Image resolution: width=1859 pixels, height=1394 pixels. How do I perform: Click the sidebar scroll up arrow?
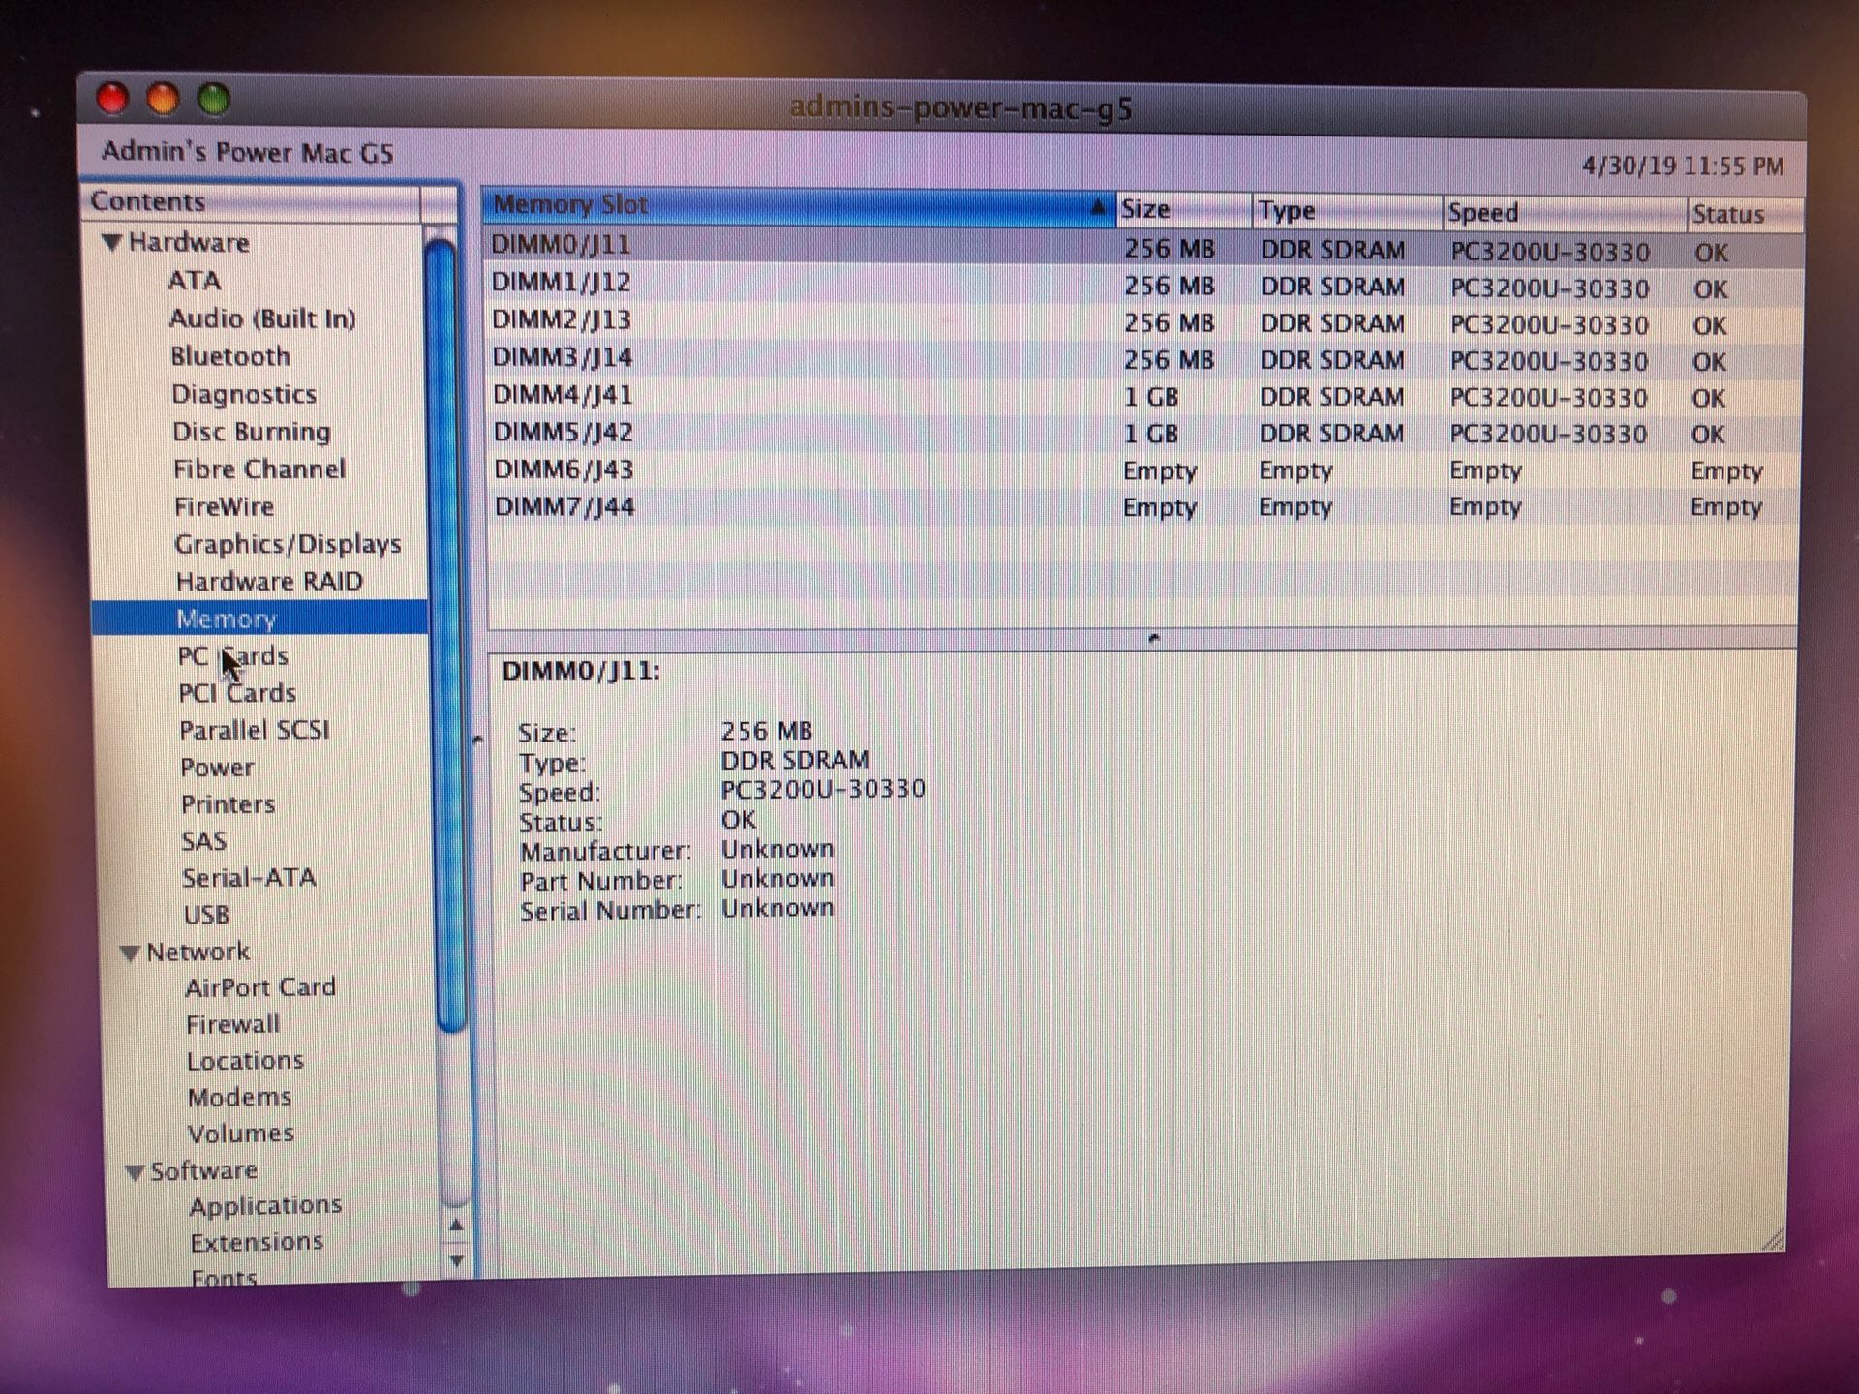[x=457, y=1226]
